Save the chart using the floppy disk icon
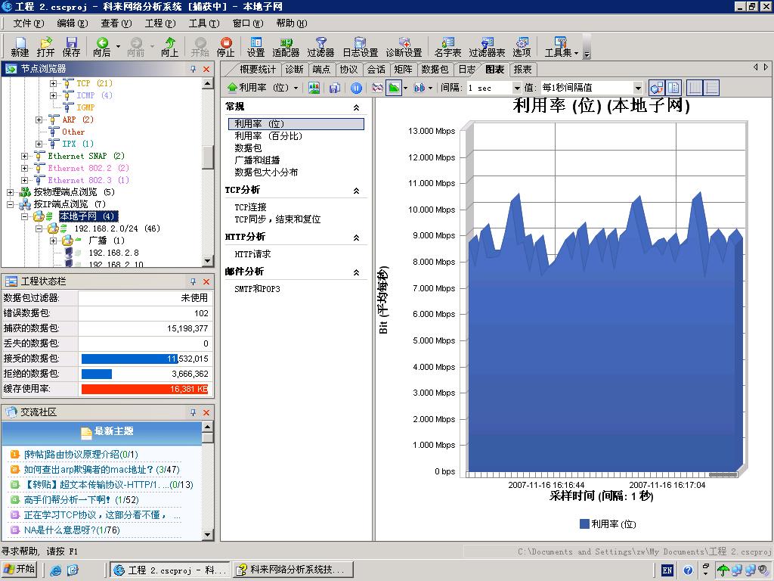Viewport: 774px width, 581px height. click(x=334, y=88)
